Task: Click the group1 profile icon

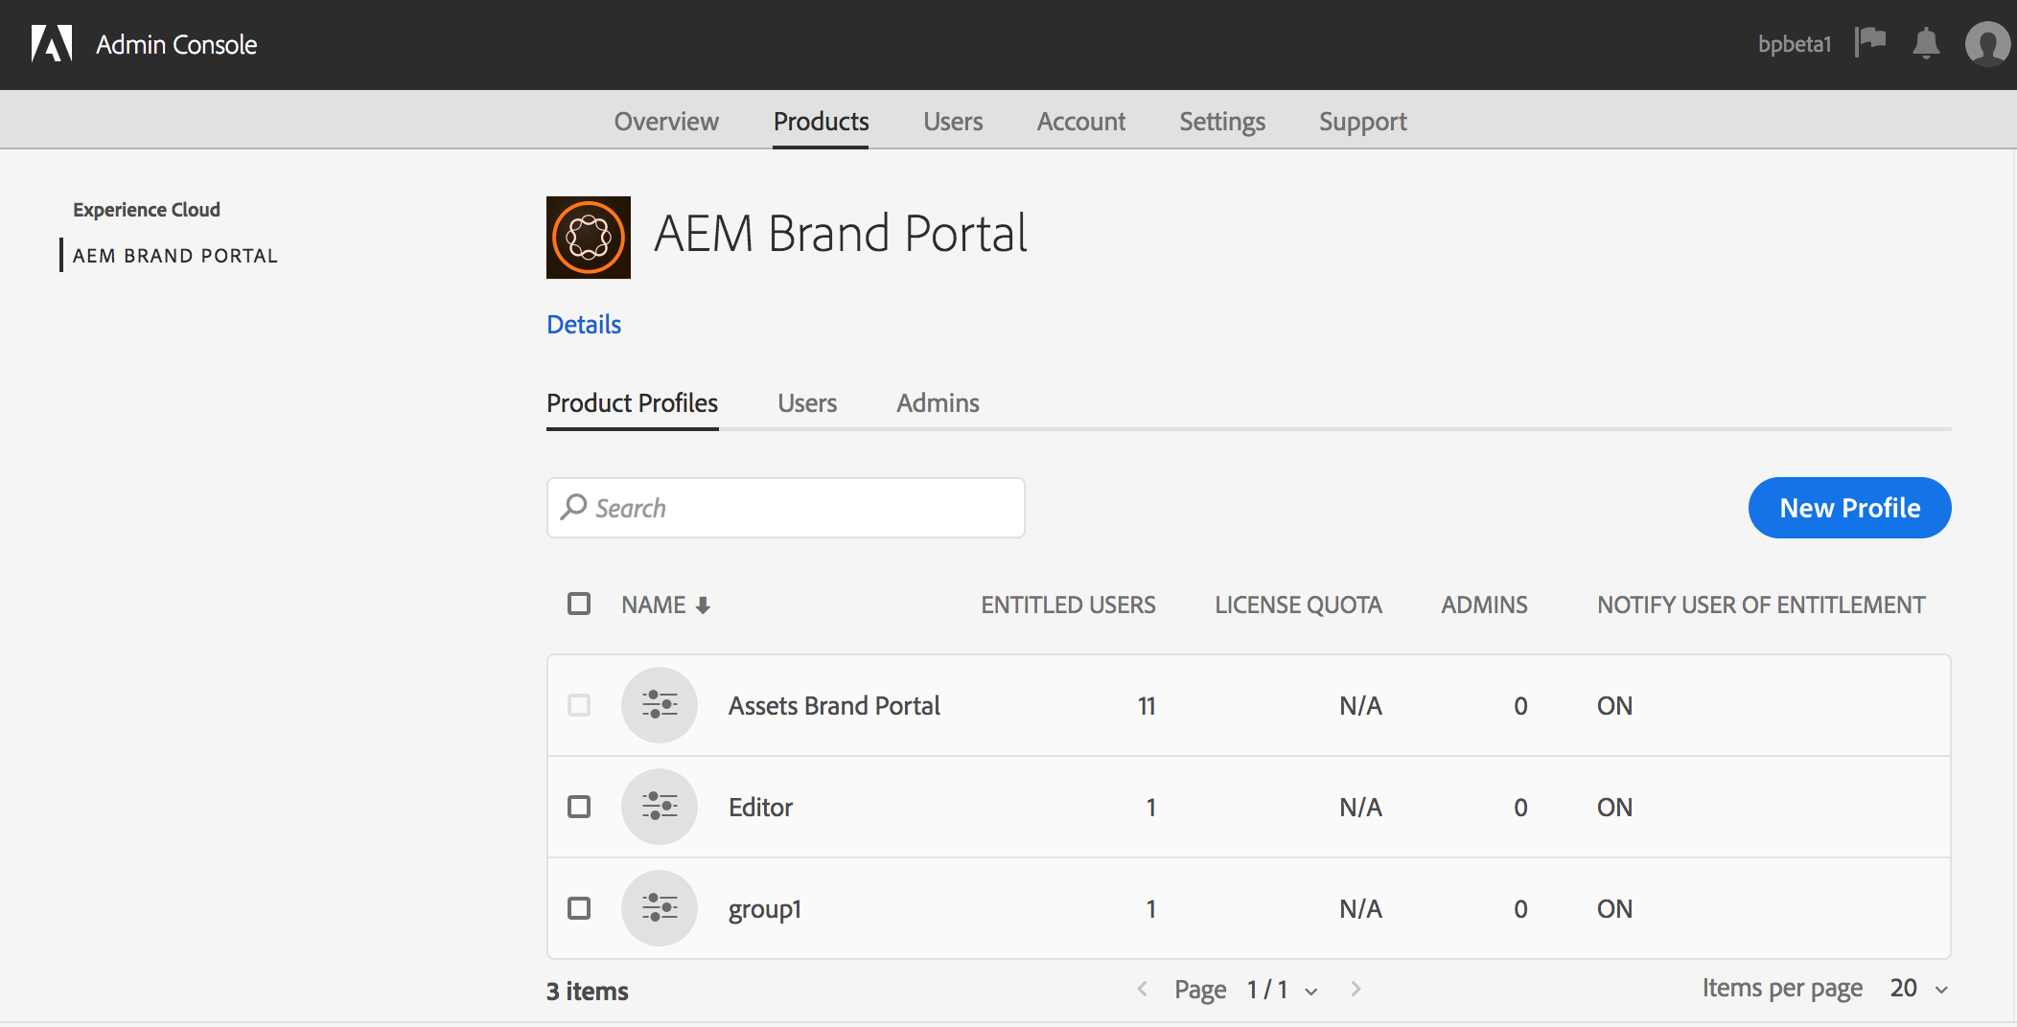Action: coord(660,908)
